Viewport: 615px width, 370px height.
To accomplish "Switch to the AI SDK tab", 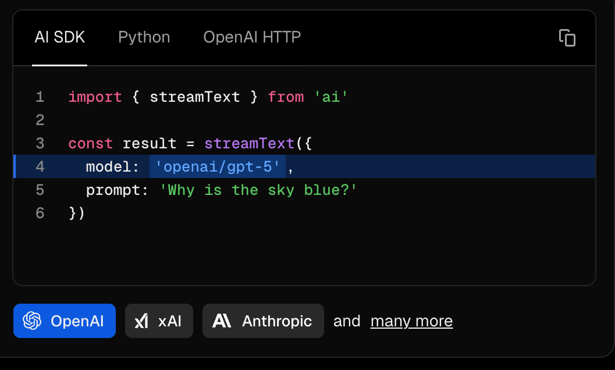I will point(59,37).
